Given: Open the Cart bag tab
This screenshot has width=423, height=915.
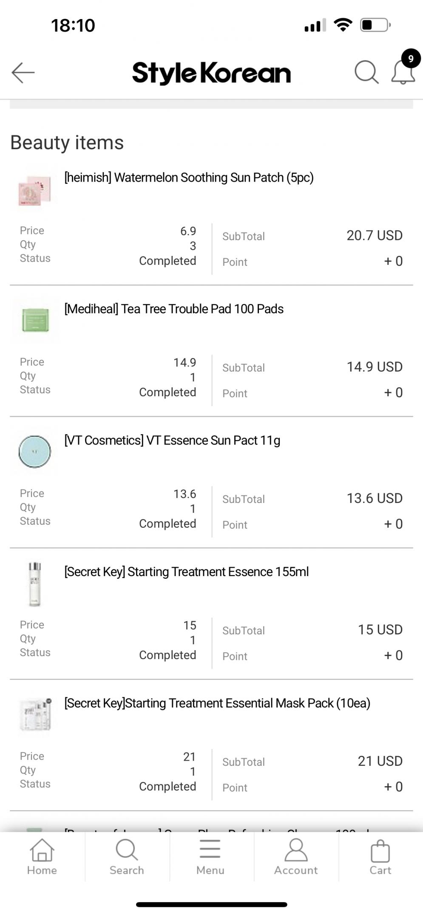Looking at the screenshot, I should click(380, 856).
